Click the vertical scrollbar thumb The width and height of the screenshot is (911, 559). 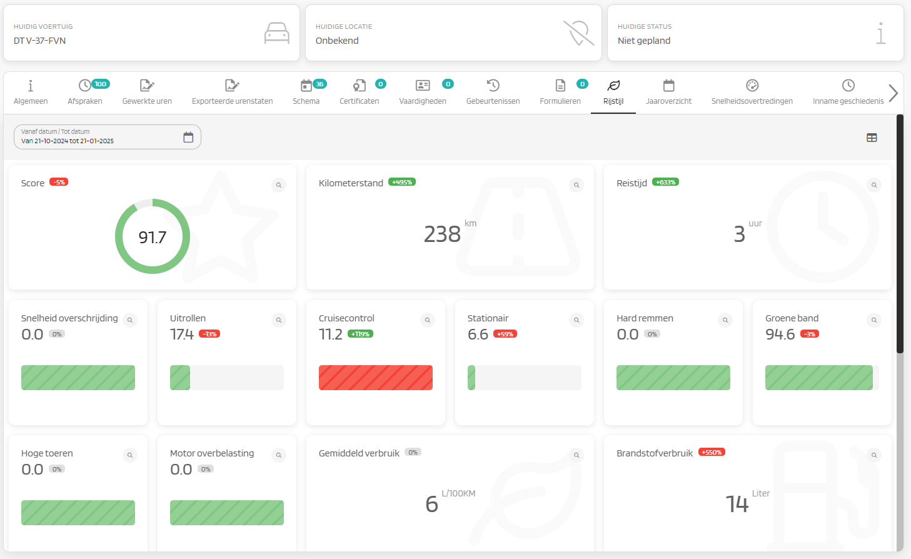click(x=900, y=234)
